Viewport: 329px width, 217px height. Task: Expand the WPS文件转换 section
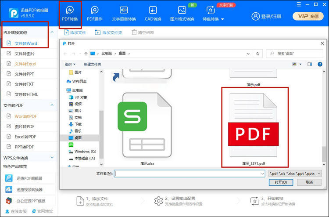[52, 157]
